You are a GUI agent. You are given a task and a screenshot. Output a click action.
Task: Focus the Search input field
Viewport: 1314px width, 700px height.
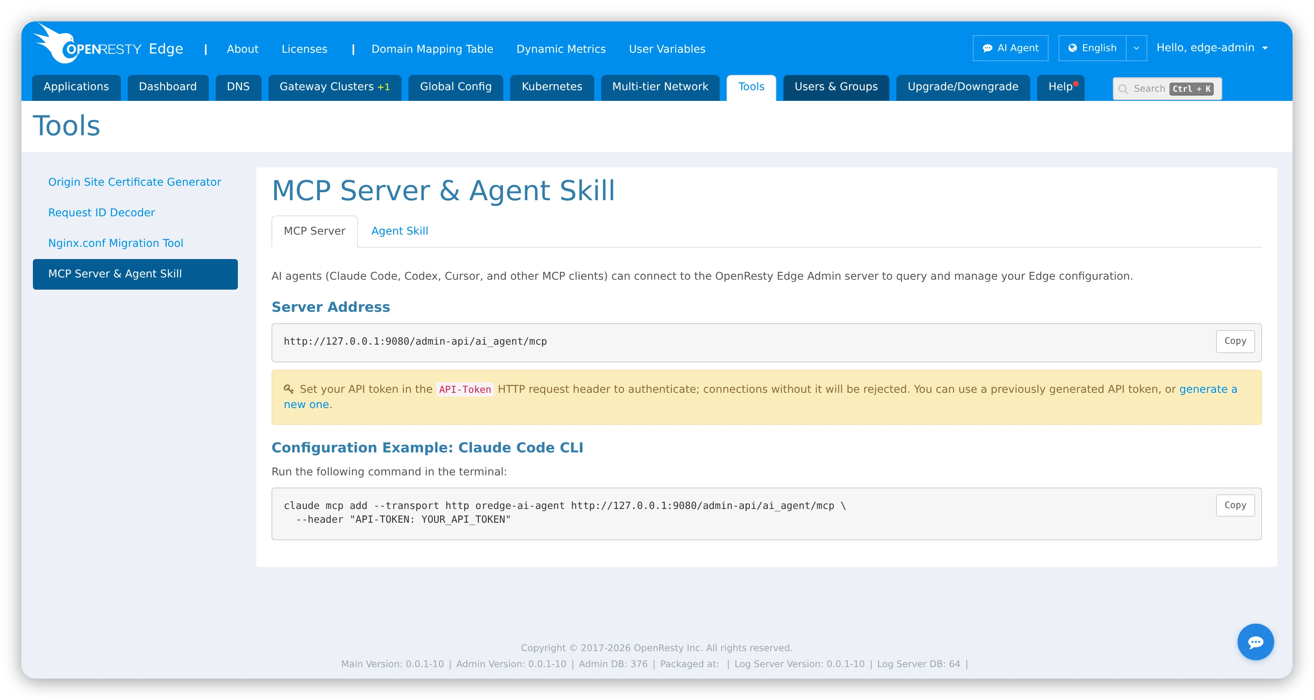pyautogui.click(x=1167, y=89)
